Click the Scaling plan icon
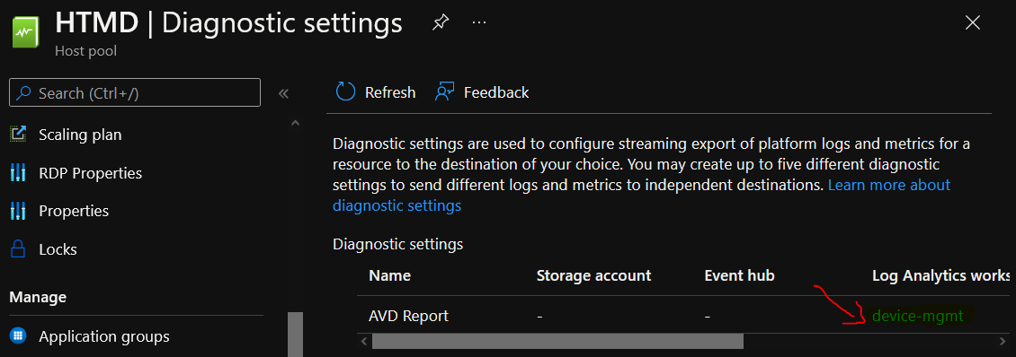1016x357 pixels. (x=18, y=134)
